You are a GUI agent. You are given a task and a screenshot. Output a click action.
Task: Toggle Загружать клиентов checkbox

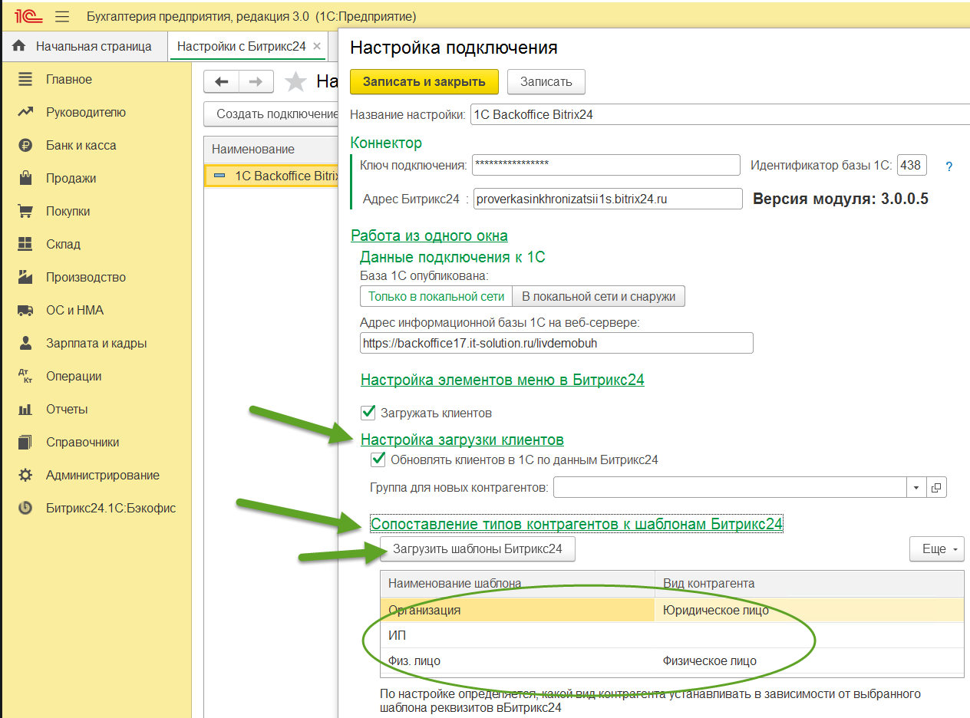368,413
